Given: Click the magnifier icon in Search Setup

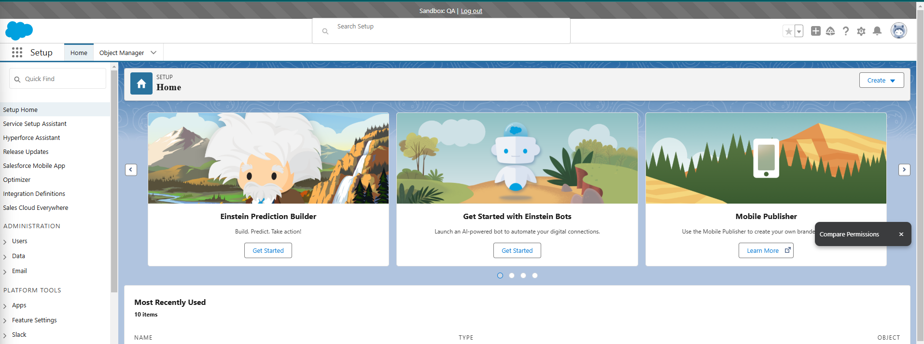Looking at the screenshot, I should pyautogui.click(x=325, y=31).
